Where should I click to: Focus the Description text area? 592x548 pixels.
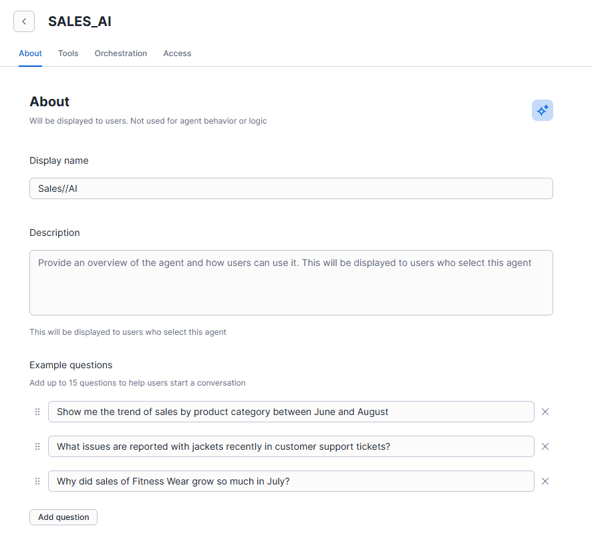click(291, 283)
